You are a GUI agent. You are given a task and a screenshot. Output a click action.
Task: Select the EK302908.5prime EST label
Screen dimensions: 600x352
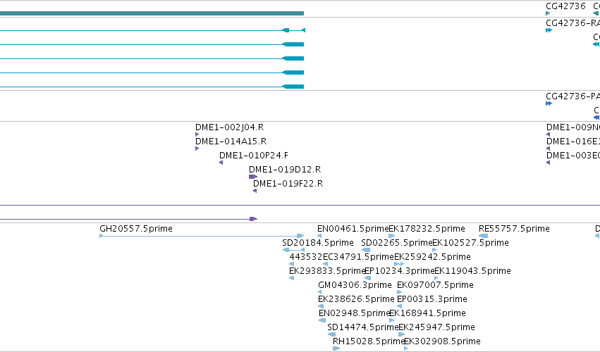coord(442,341)
